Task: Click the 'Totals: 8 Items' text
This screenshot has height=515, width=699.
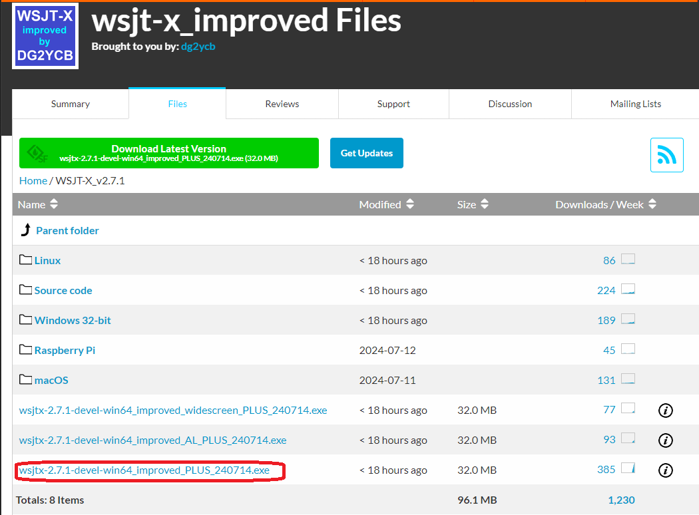Action: tap(50, 500)
